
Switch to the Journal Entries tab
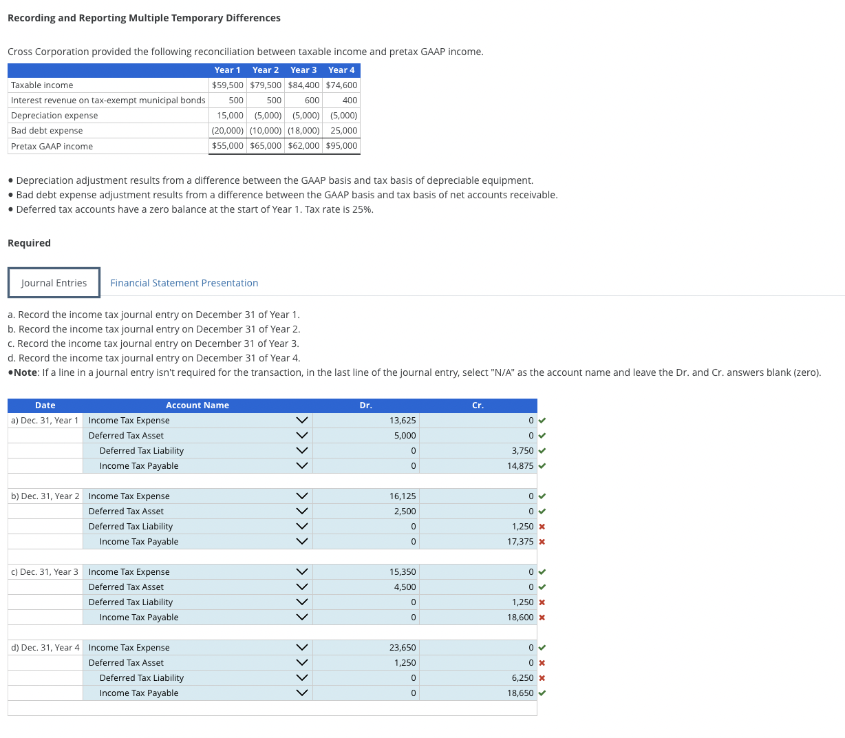tap(54, 282)
